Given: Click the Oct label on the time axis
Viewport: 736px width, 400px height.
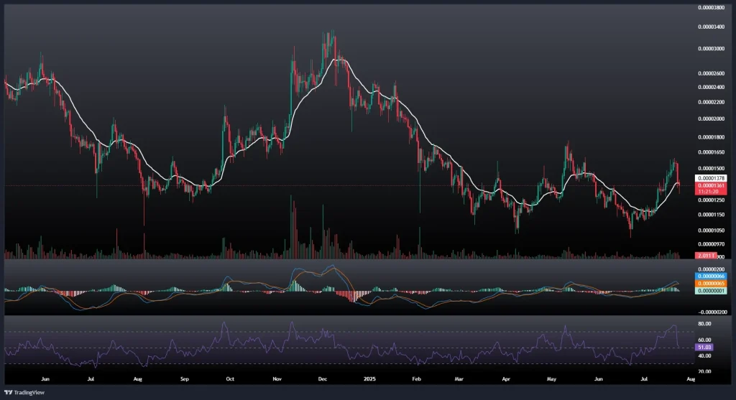Looking at the screenshot, I should (230, 377).
